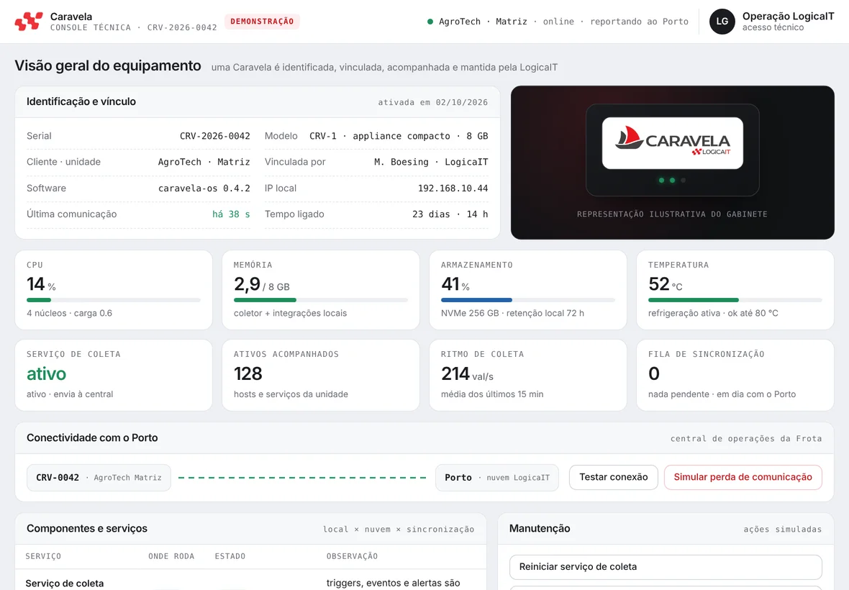Click the green online status dot
This screenshot has width=849, height=590.
pos(430,22)
